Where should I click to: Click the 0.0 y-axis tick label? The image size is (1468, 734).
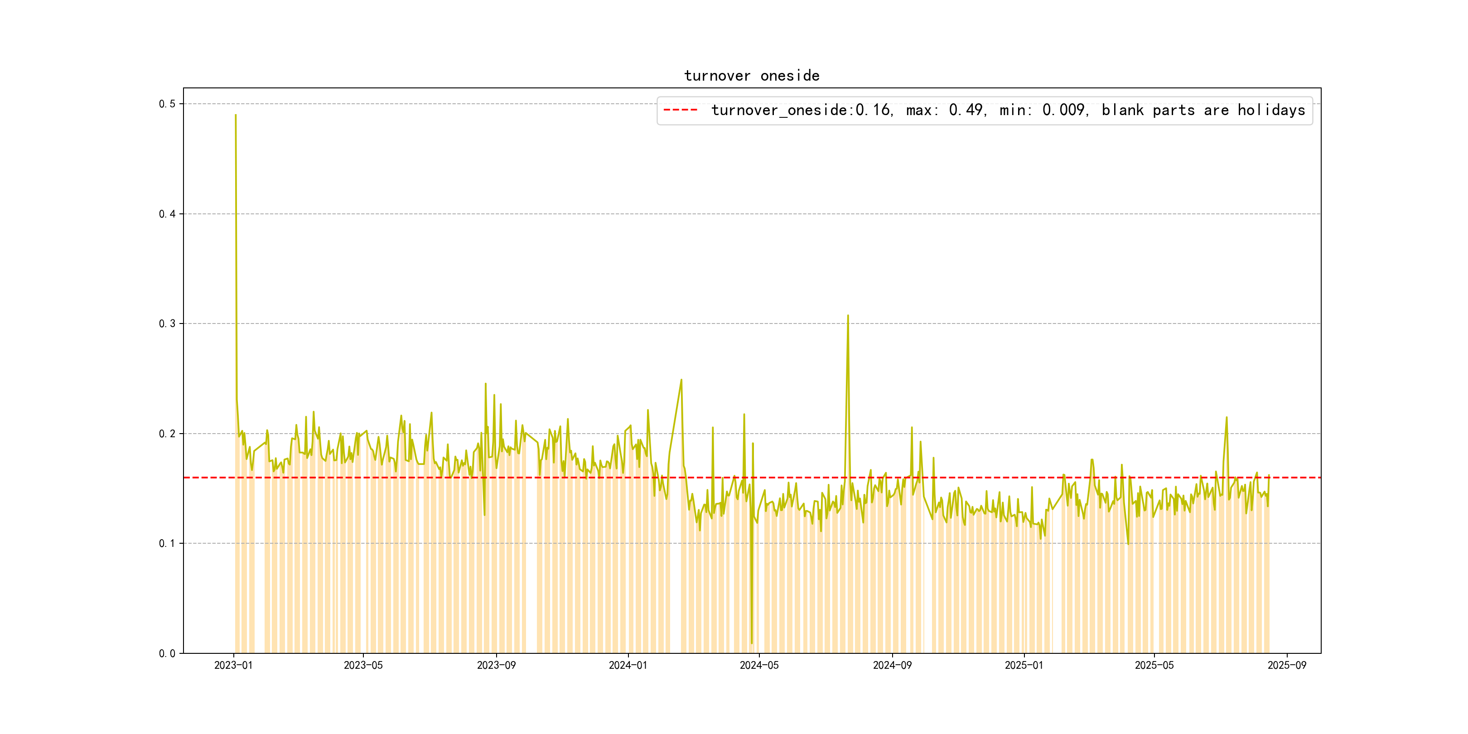[x=167, y=653]
